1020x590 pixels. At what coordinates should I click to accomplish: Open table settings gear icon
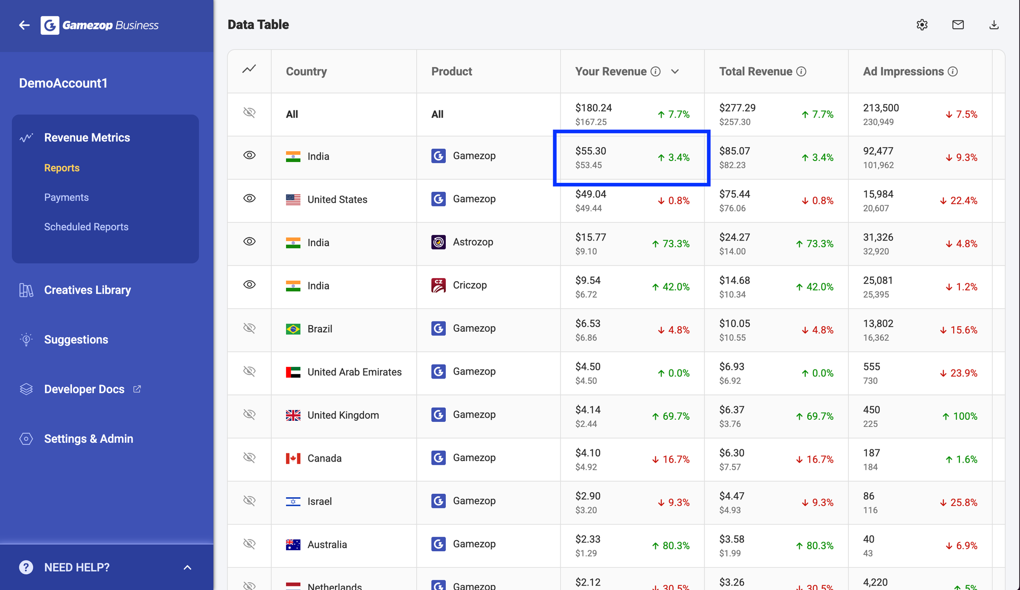(x=922, y=25)
